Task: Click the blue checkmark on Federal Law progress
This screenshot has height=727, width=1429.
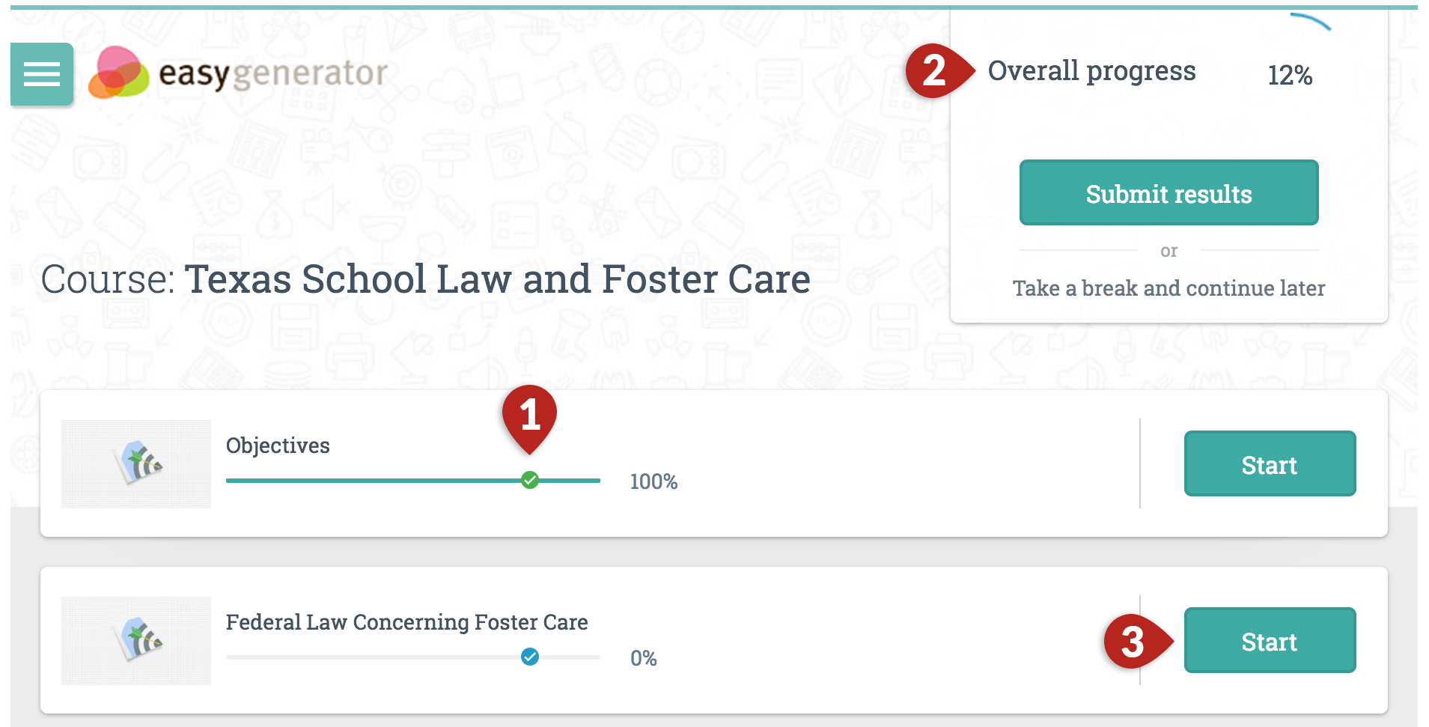Action: [x=530, y=657]
